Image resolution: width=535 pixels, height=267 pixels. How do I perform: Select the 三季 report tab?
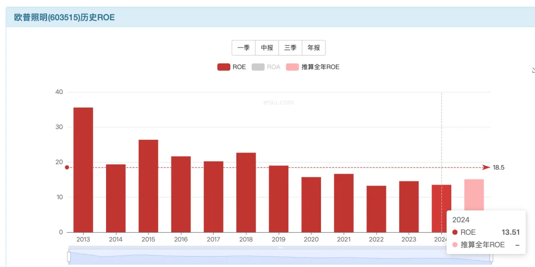pos(290,48)
